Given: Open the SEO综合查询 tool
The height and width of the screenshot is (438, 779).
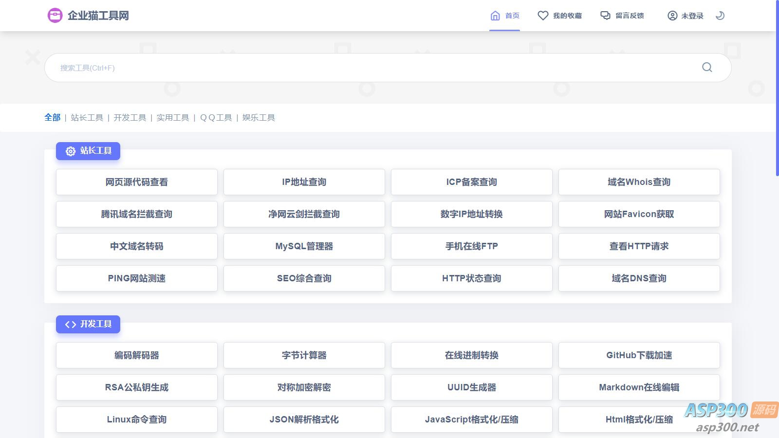Looking at the screenshot, I should (304, 278).
